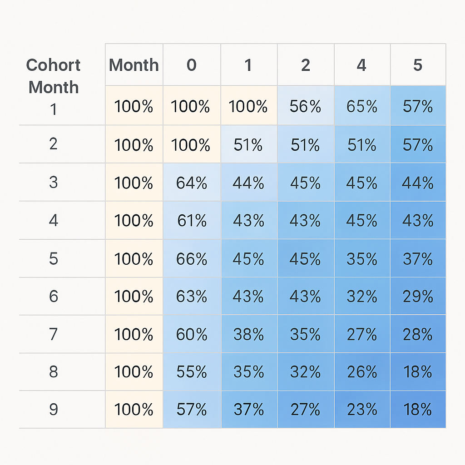This screenshot has height=465, width=465.
Task: Select the 100% cell in cohort row 6
Action: (x=134, y=297)
